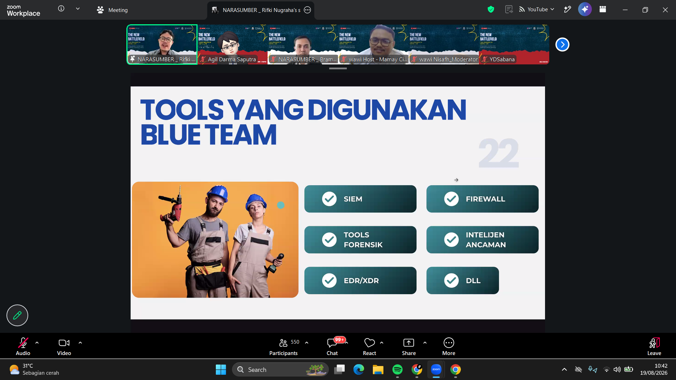Select wawi Nisafh_Moderator participant thumbnail
The width and height of the screenshot is (676, 380).
(x=444, y=44)
